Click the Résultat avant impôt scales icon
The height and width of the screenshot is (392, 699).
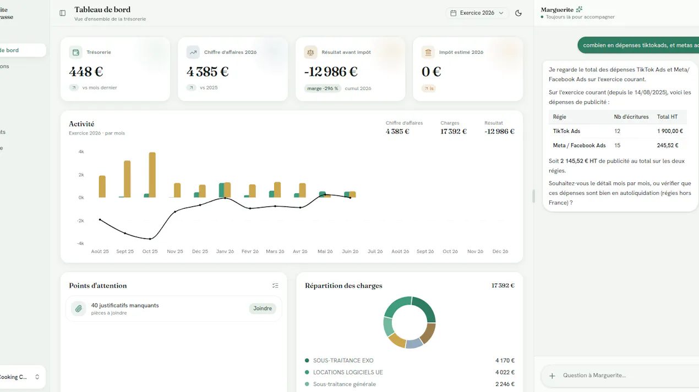coord(310,52)
